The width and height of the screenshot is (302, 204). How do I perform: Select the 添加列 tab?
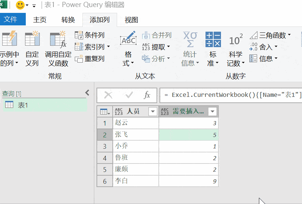click(99, 20)
